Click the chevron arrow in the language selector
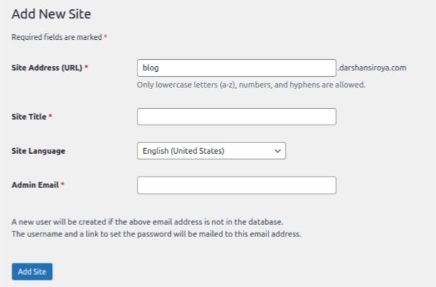 277,151
